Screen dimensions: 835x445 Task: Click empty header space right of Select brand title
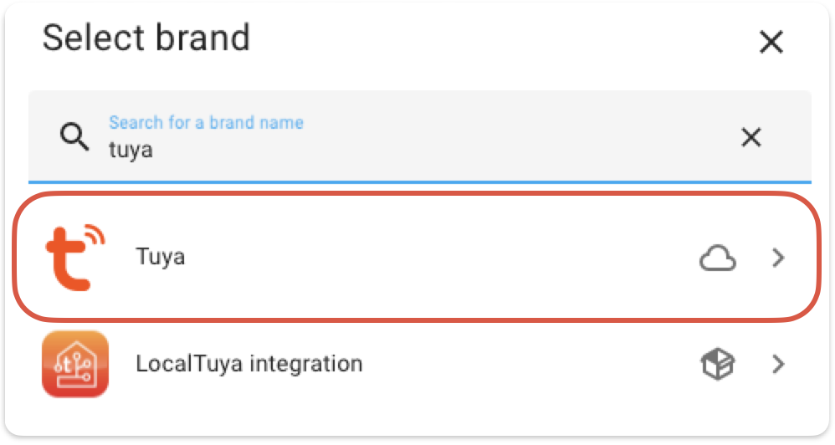point(502,39)
